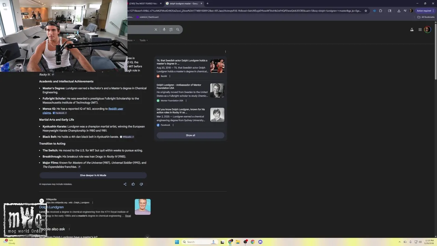The width and height of the screenshot is (437, 246).
Task: Click Dive deeper in AI Mode
Action: 93,175
